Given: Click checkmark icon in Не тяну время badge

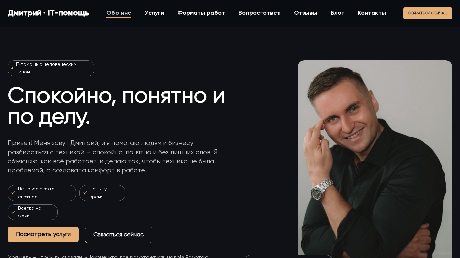Looking at the screenshot, I should point(85,193).
